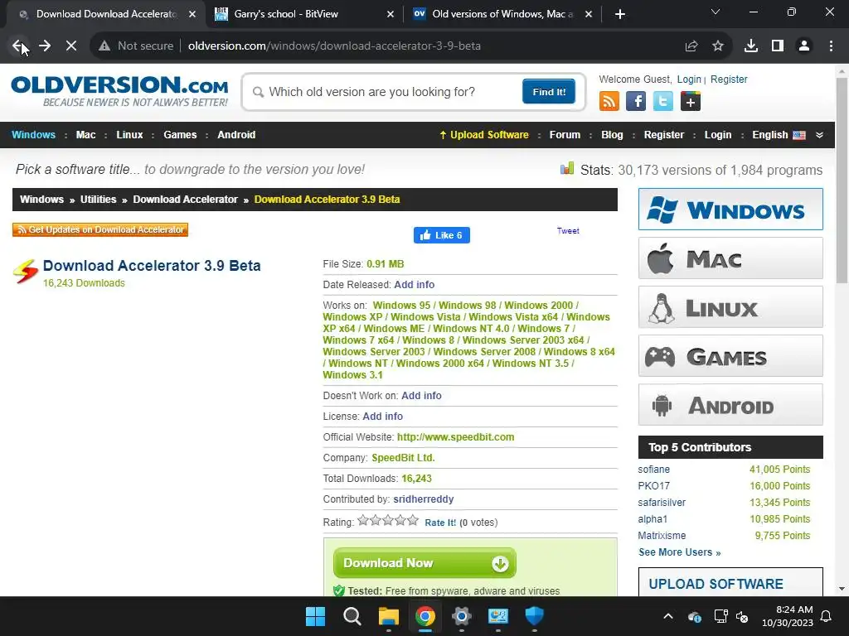Stop loading the page

pyautogui.click(x=71, y=46)
